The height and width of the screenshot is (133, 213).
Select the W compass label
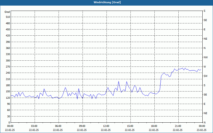pos(205,67)
